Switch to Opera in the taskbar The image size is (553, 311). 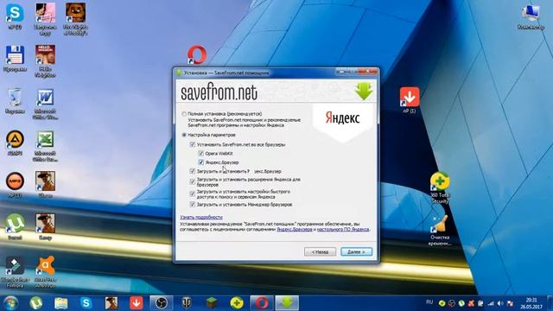click(262, 303)
